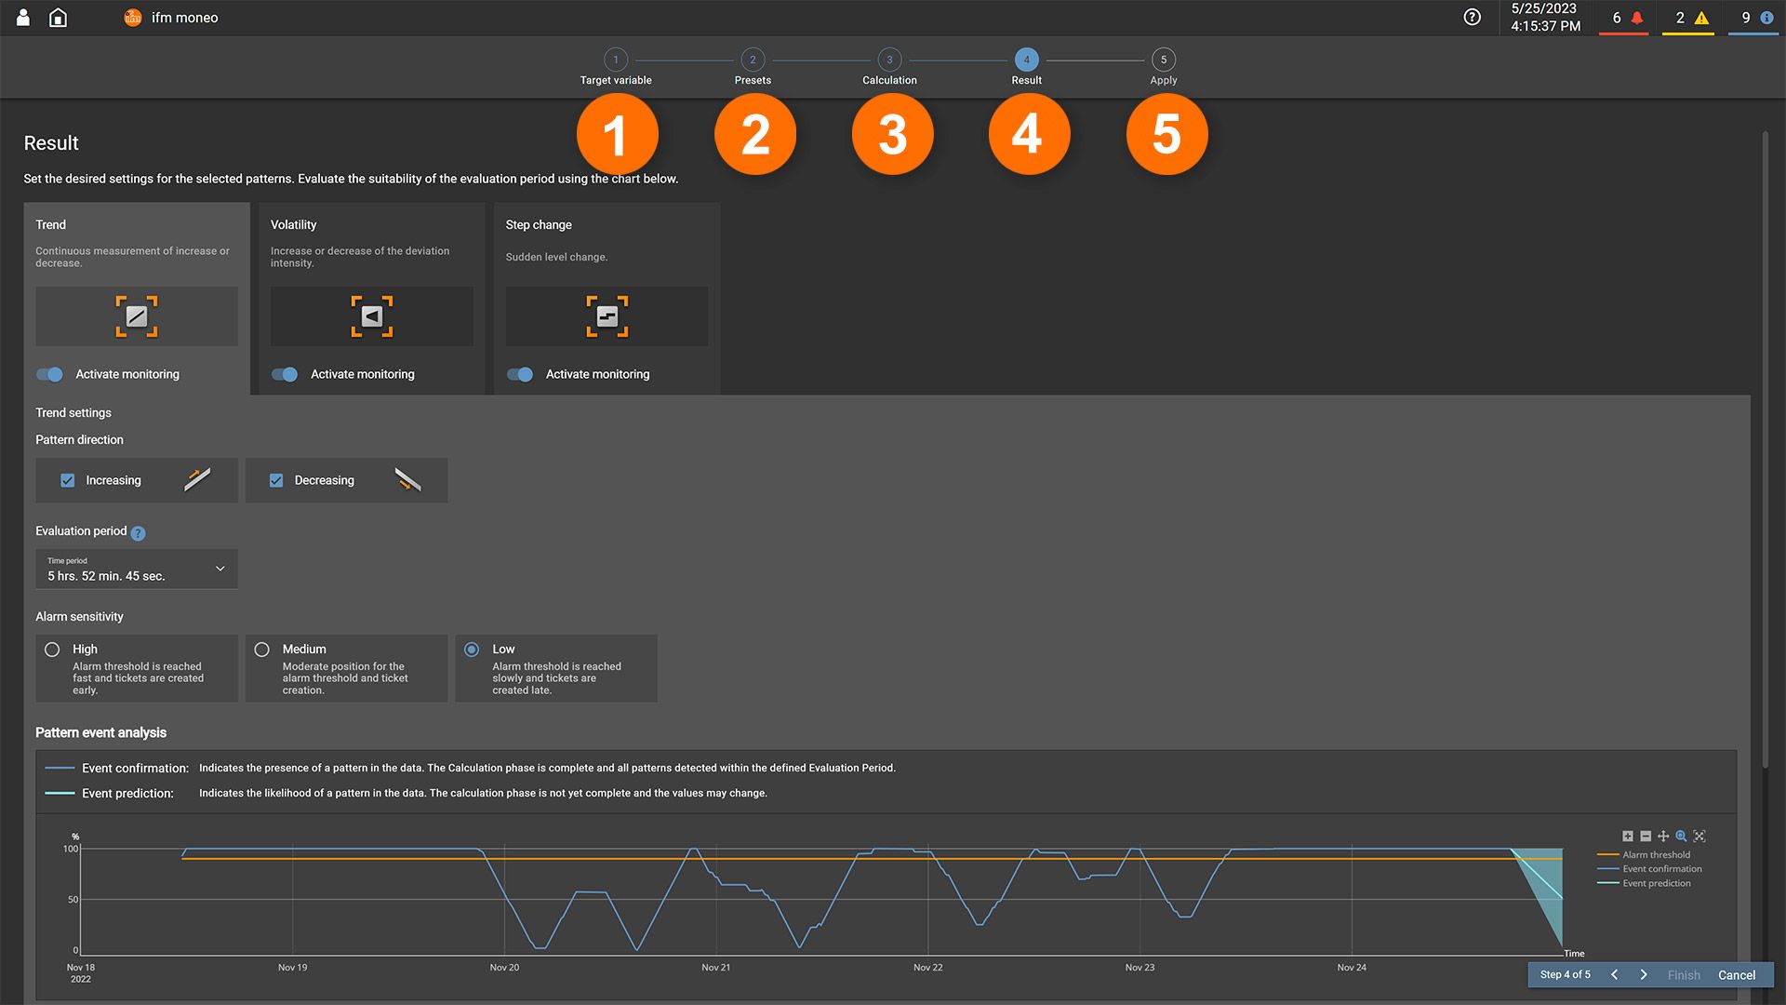The height and width of the screenshot is (1005, 1786).
Task: View the 6 alarm notifications
Action: [x=1624, y=18]
